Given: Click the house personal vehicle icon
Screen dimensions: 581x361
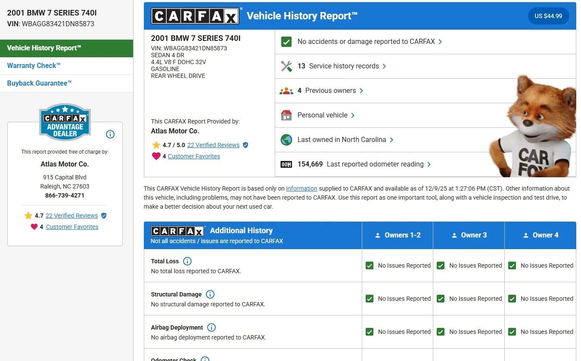Looking at the screenshot, I should click(286, 115).
